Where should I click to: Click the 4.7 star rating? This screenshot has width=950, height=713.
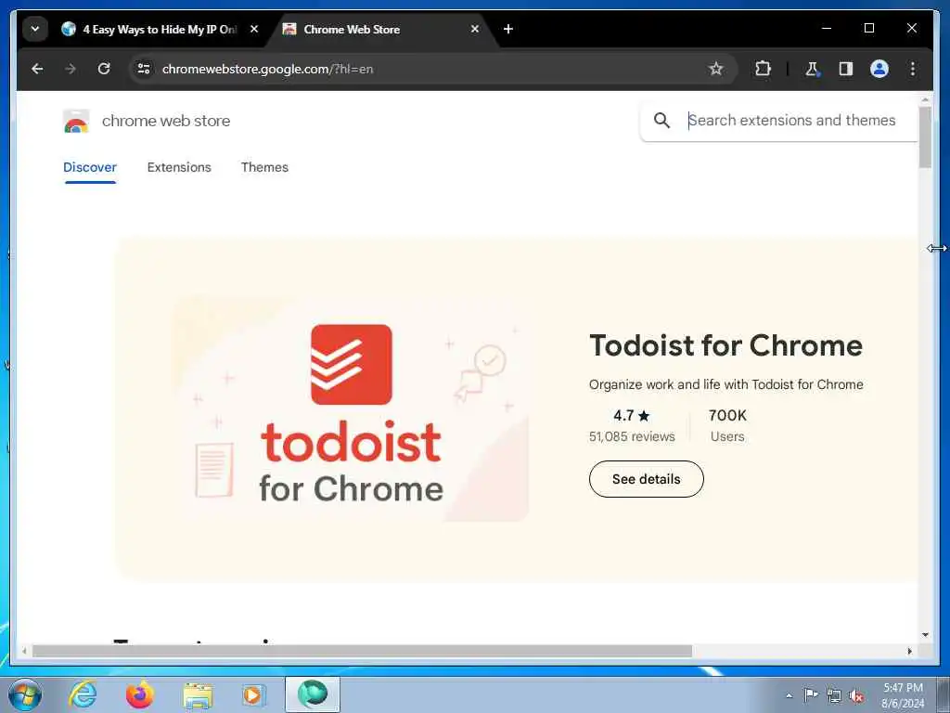631,416
